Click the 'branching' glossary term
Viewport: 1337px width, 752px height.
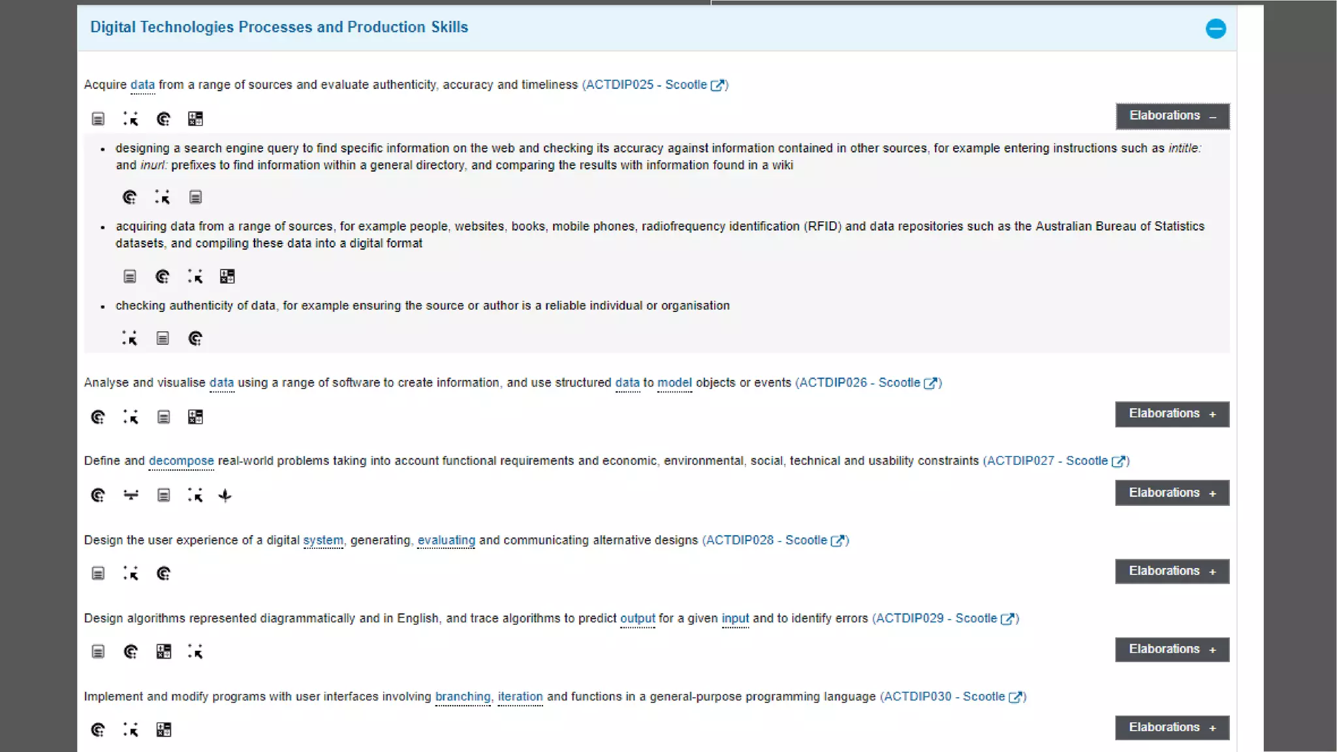pyautogui.click(x=462, y=697)
